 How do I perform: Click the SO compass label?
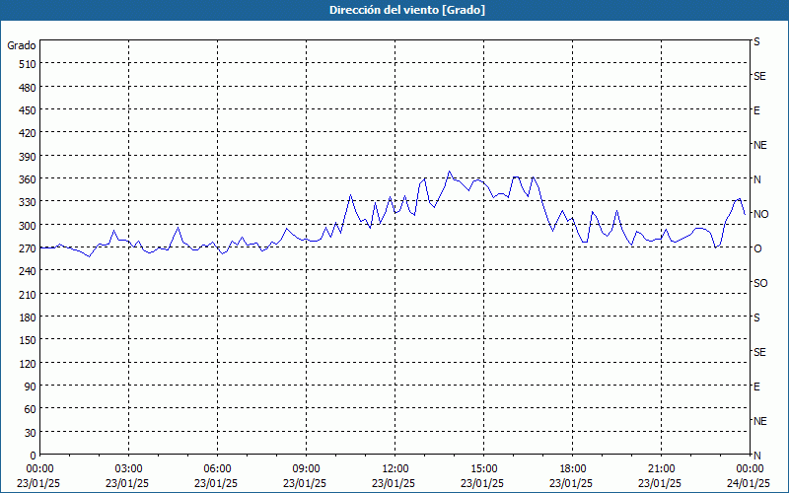coord(760,283)
